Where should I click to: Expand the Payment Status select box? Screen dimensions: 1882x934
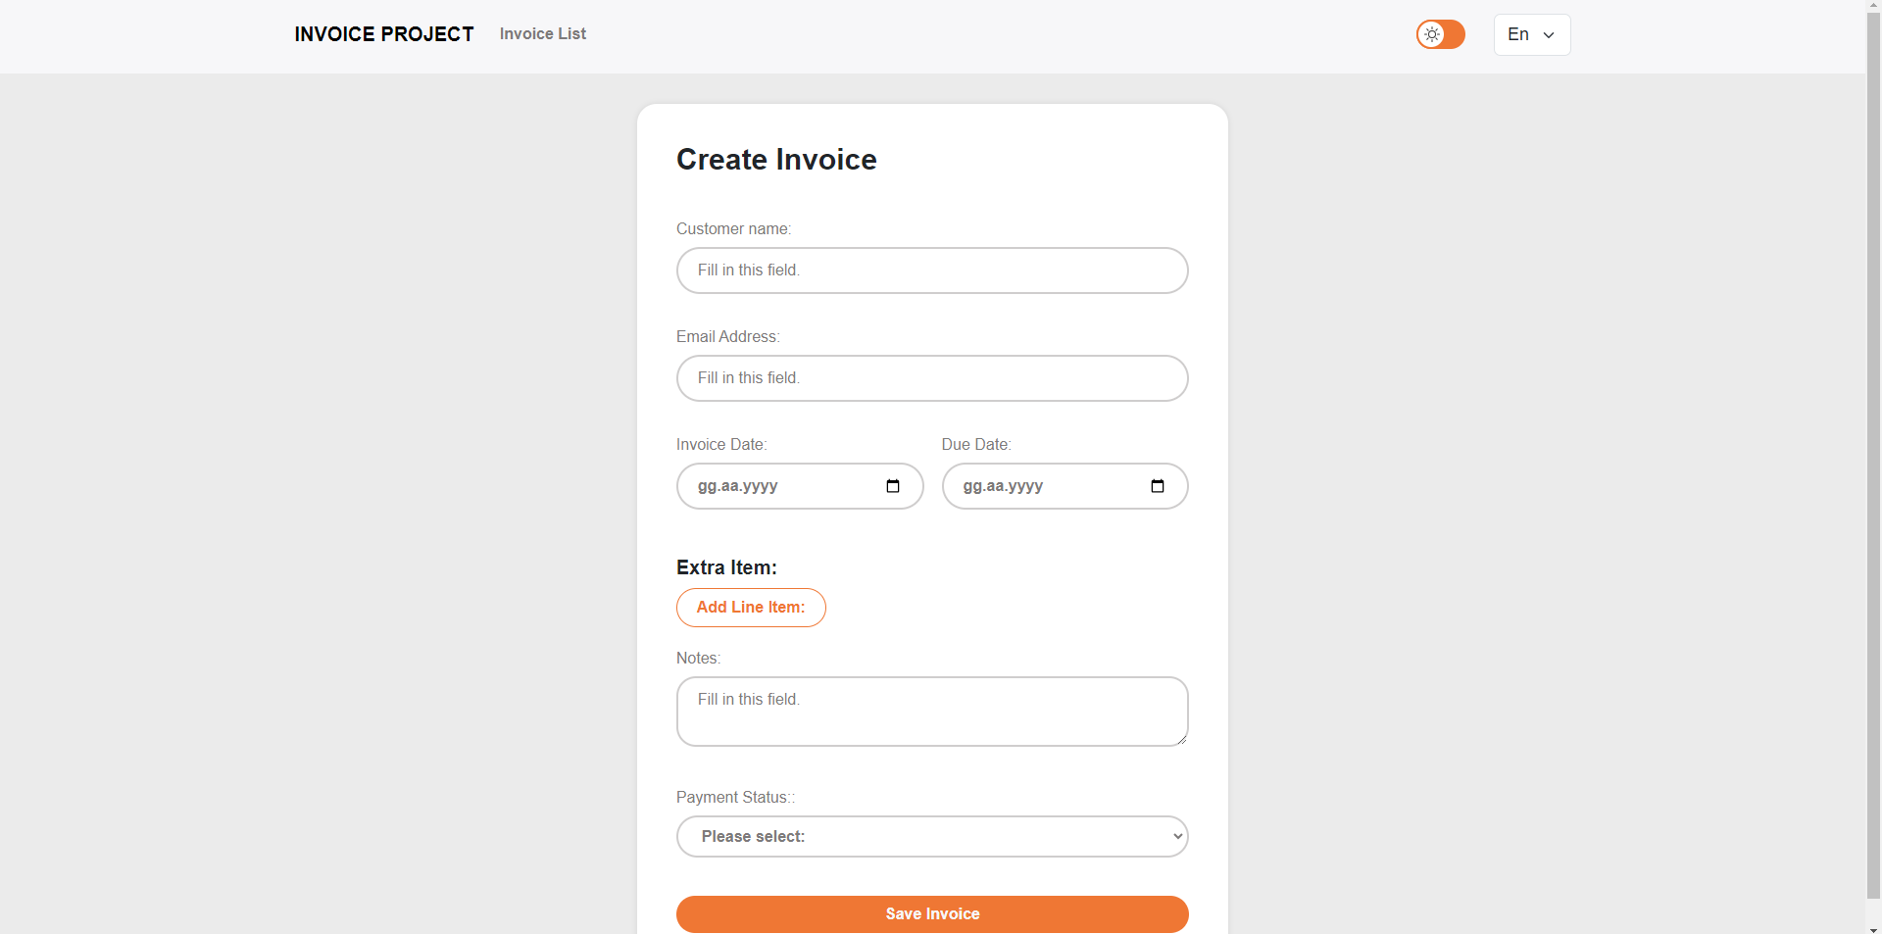pos(932,836)
